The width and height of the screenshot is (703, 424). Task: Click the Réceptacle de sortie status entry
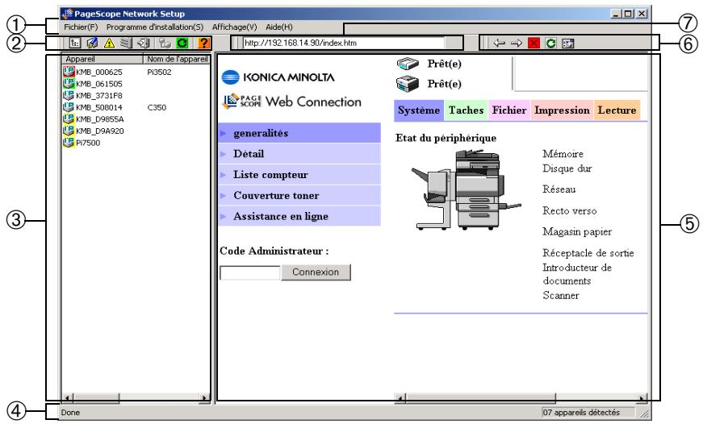[x=588, y=253]
